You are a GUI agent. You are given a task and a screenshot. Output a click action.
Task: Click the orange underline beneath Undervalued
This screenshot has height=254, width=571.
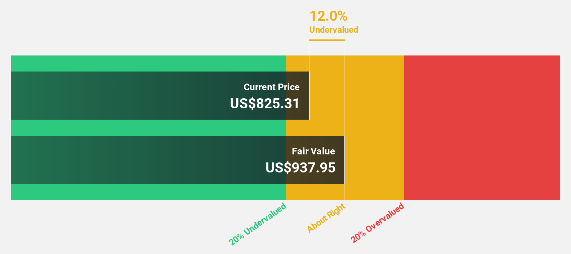(327, 40)
